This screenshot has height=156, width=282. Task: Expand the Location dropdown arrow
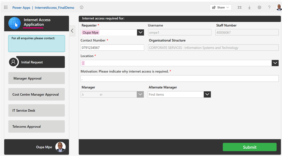pyautogui.click(x=275, y=63)
